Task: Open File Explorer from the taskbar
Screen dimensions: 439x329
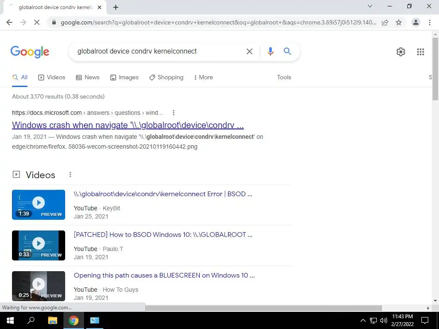Action: pyautogui.click(x=52, y=320)
